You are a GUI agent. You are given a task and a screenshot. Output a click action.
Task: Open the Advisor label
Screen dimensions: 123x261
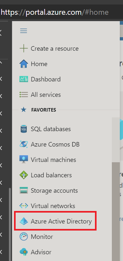point(41,252)
